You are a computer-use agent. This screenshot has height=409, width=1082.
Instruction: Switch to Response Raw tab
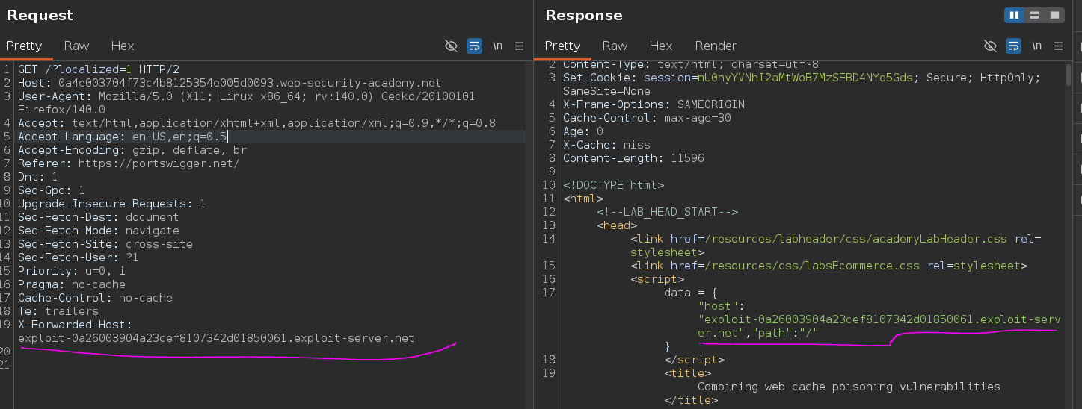[615, 46]
